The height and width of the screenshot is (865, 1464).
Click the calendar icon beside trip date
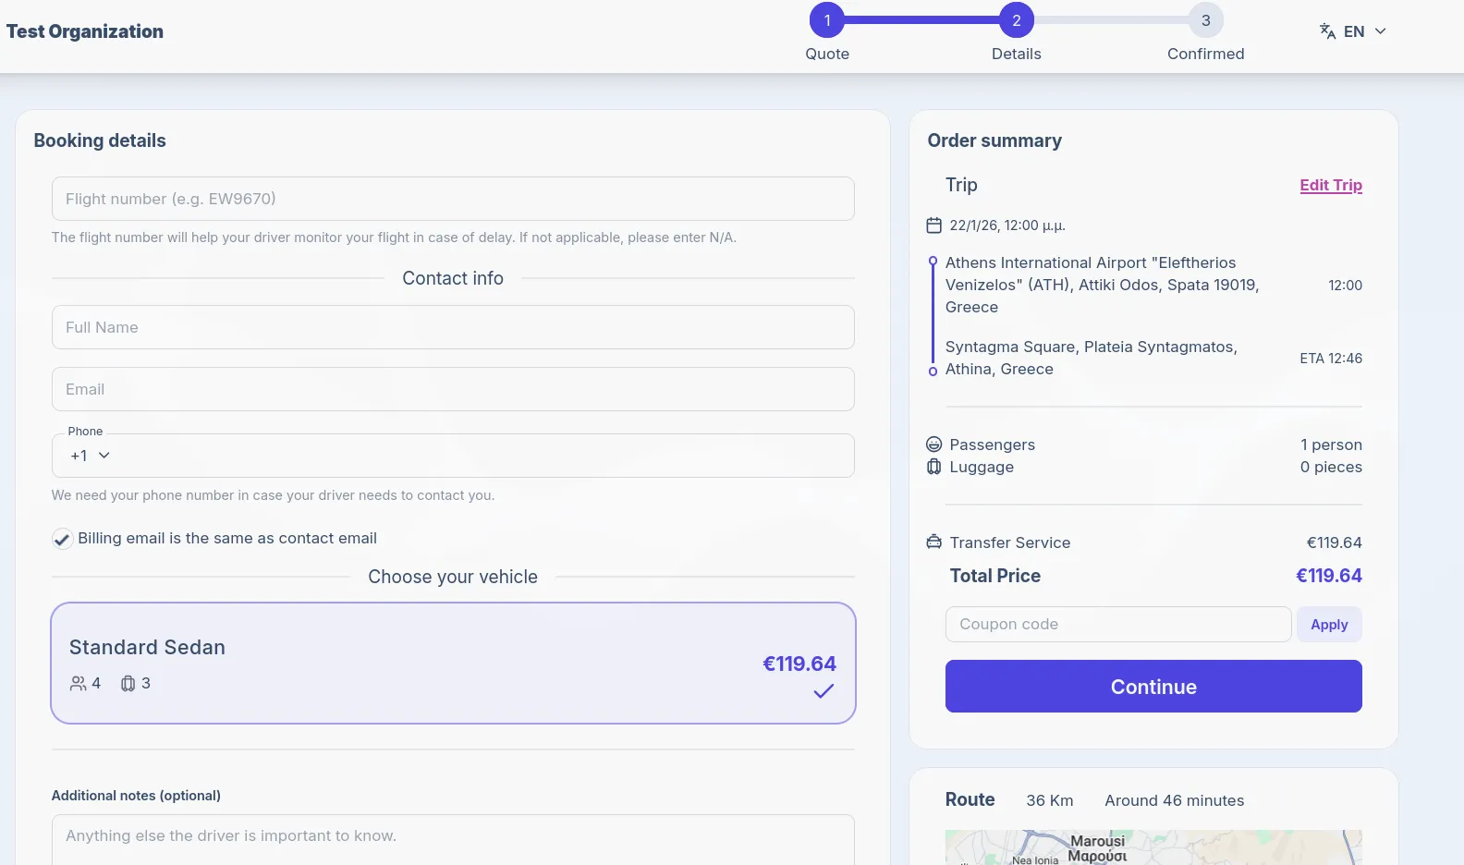(933, 225)
